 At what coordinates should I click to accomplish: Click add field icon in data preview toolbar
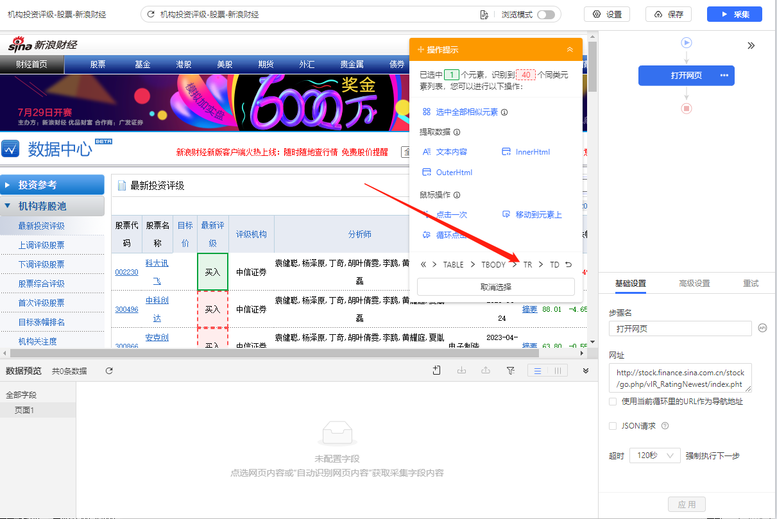pyautogui.click(x=437, y=370)
